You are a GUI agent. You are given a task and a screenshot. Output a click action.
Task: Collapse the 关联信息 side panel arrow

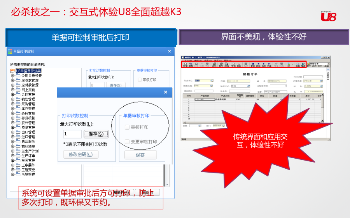[x=328, y=69]
